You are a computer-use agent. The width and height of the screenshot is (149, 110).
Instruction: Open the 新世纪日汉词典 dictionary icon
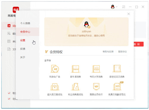[x=117, y=68]
